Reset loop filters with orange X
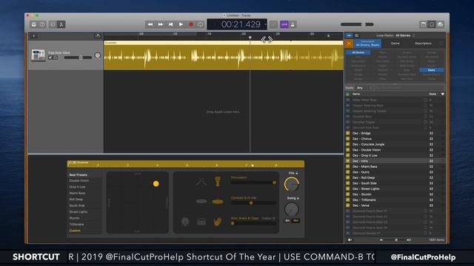 (349, 44)
